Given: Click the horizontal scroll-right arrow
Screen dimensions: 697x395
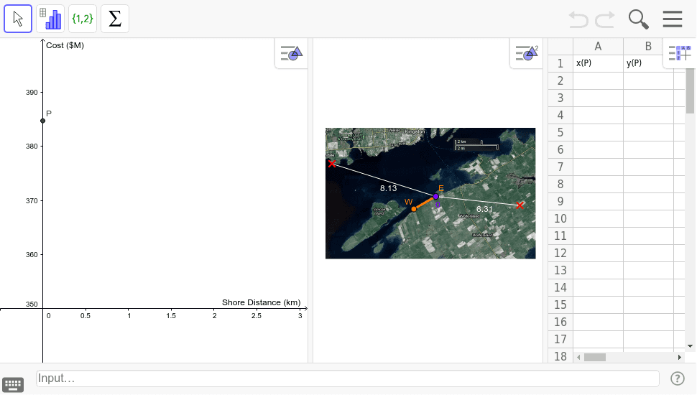Looking at the screenshot, I should pyautogui.click(x=679, y=357).
